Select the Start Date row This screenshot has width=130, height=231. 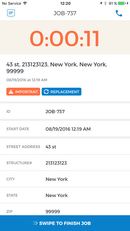65,129
